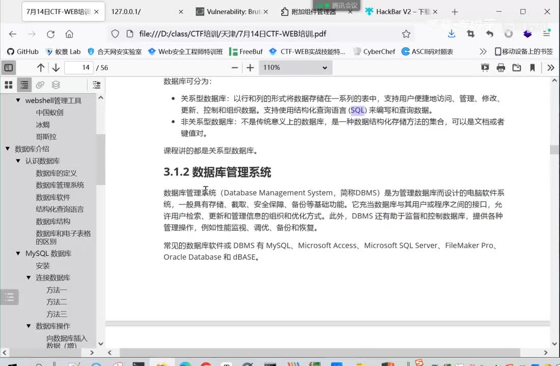560x366 pixels.
Task: Click the undo arrow extension icon
Action: tap(490, 34)
